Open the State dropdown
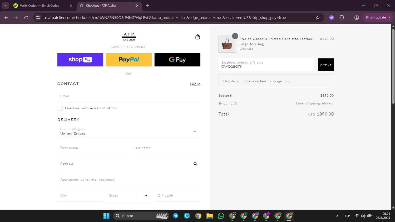 (129, 196)
